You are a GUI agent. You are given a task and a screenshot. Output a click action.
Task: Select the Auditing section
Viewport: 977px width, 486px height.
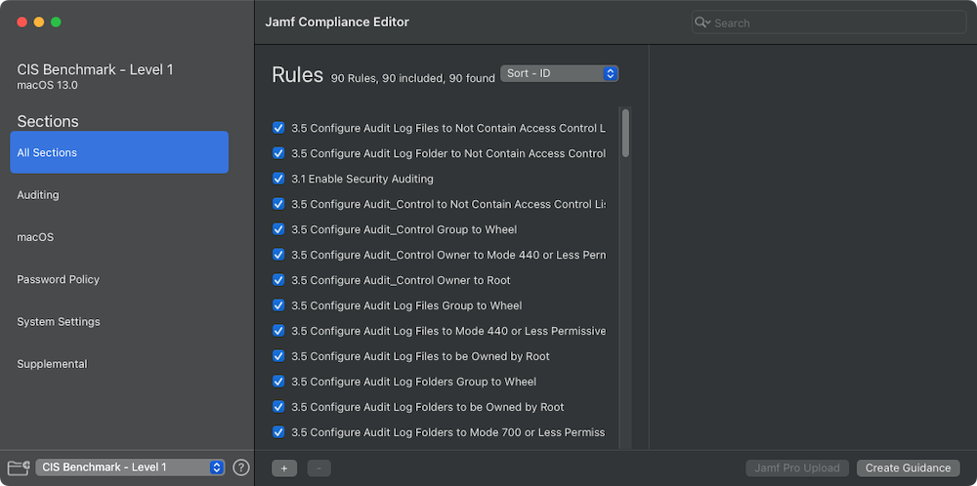pyautogui.click(x=38, y=195)
